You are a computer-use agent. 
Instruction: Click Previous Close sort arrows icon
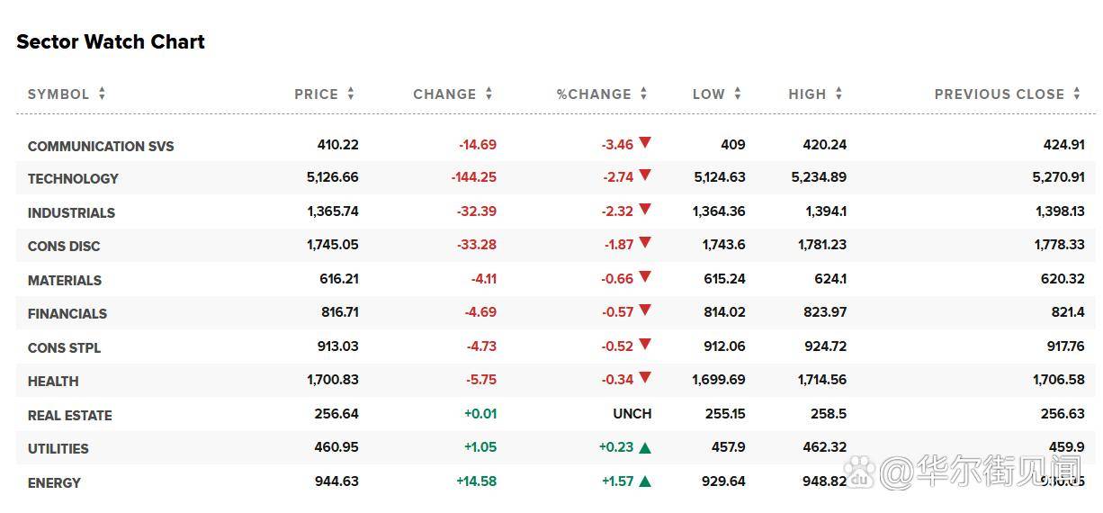(x=1077, y=94)
